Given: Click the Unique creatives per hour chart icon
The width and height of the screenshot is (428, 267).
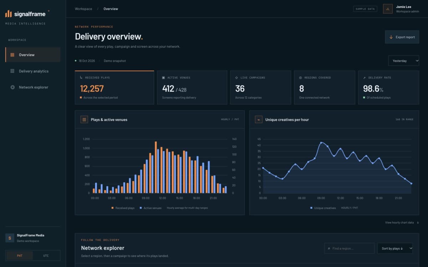Looking at the screenshot, I should pyautogui.click(x=259, y=120).
